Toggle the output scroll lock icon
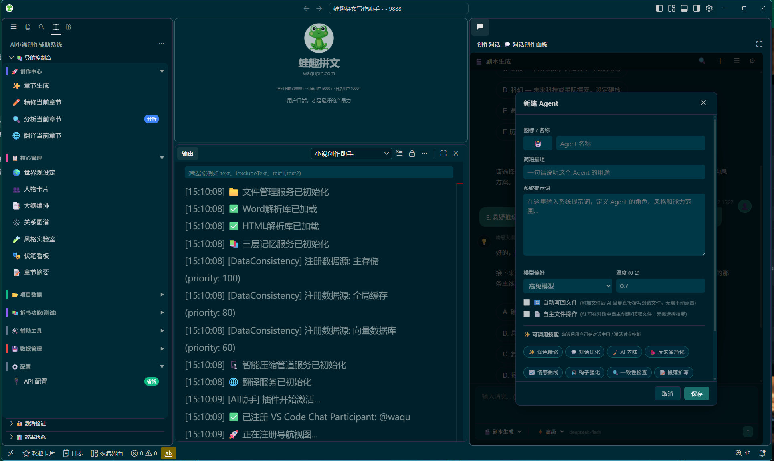The image size is (774, 461). (412, 153)
